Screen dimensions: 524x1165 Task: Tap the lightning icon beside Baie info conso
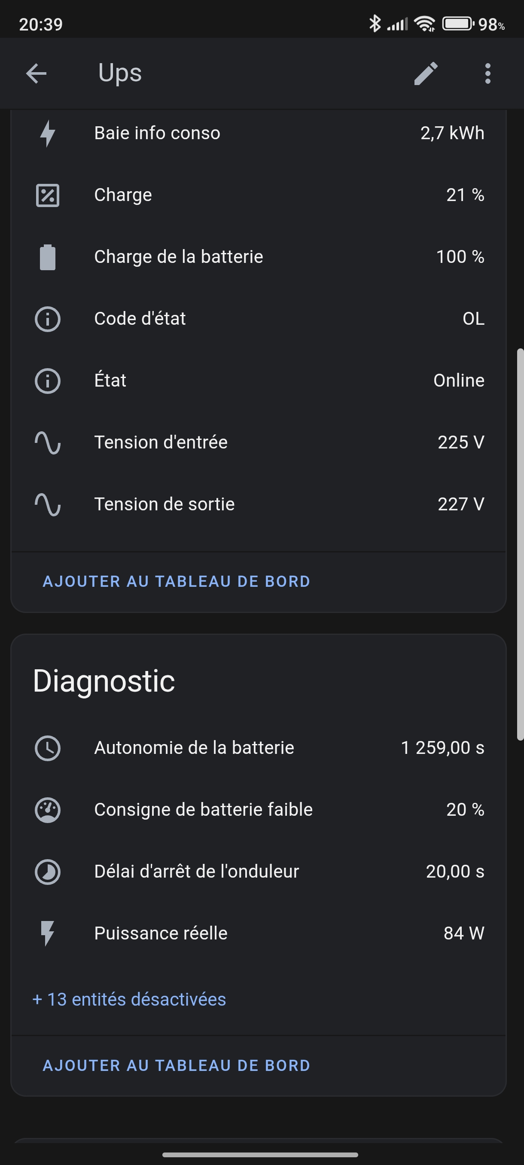48,134
